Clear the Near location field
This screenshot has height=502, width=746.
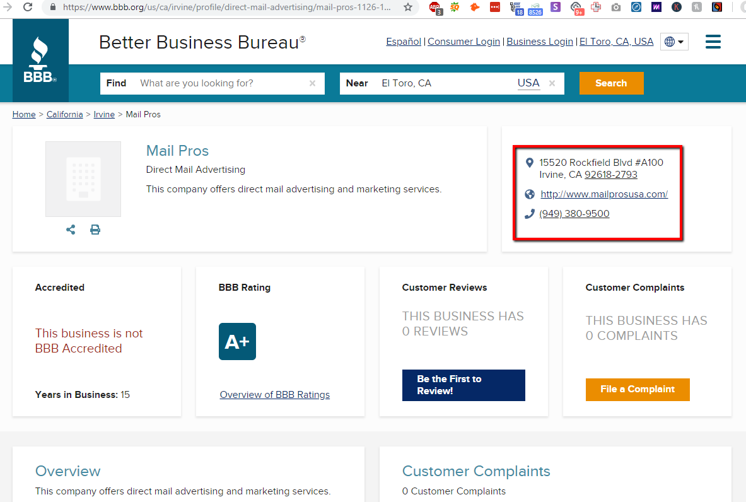tap(552, 83)
